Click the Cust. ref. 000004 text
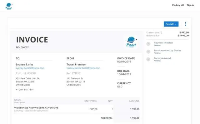Image resolution: width=200 pixels, height=124 pixels. 26,73
